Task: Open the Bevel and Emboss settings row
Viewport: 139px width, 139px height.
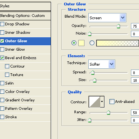Action: coord(25,58)
